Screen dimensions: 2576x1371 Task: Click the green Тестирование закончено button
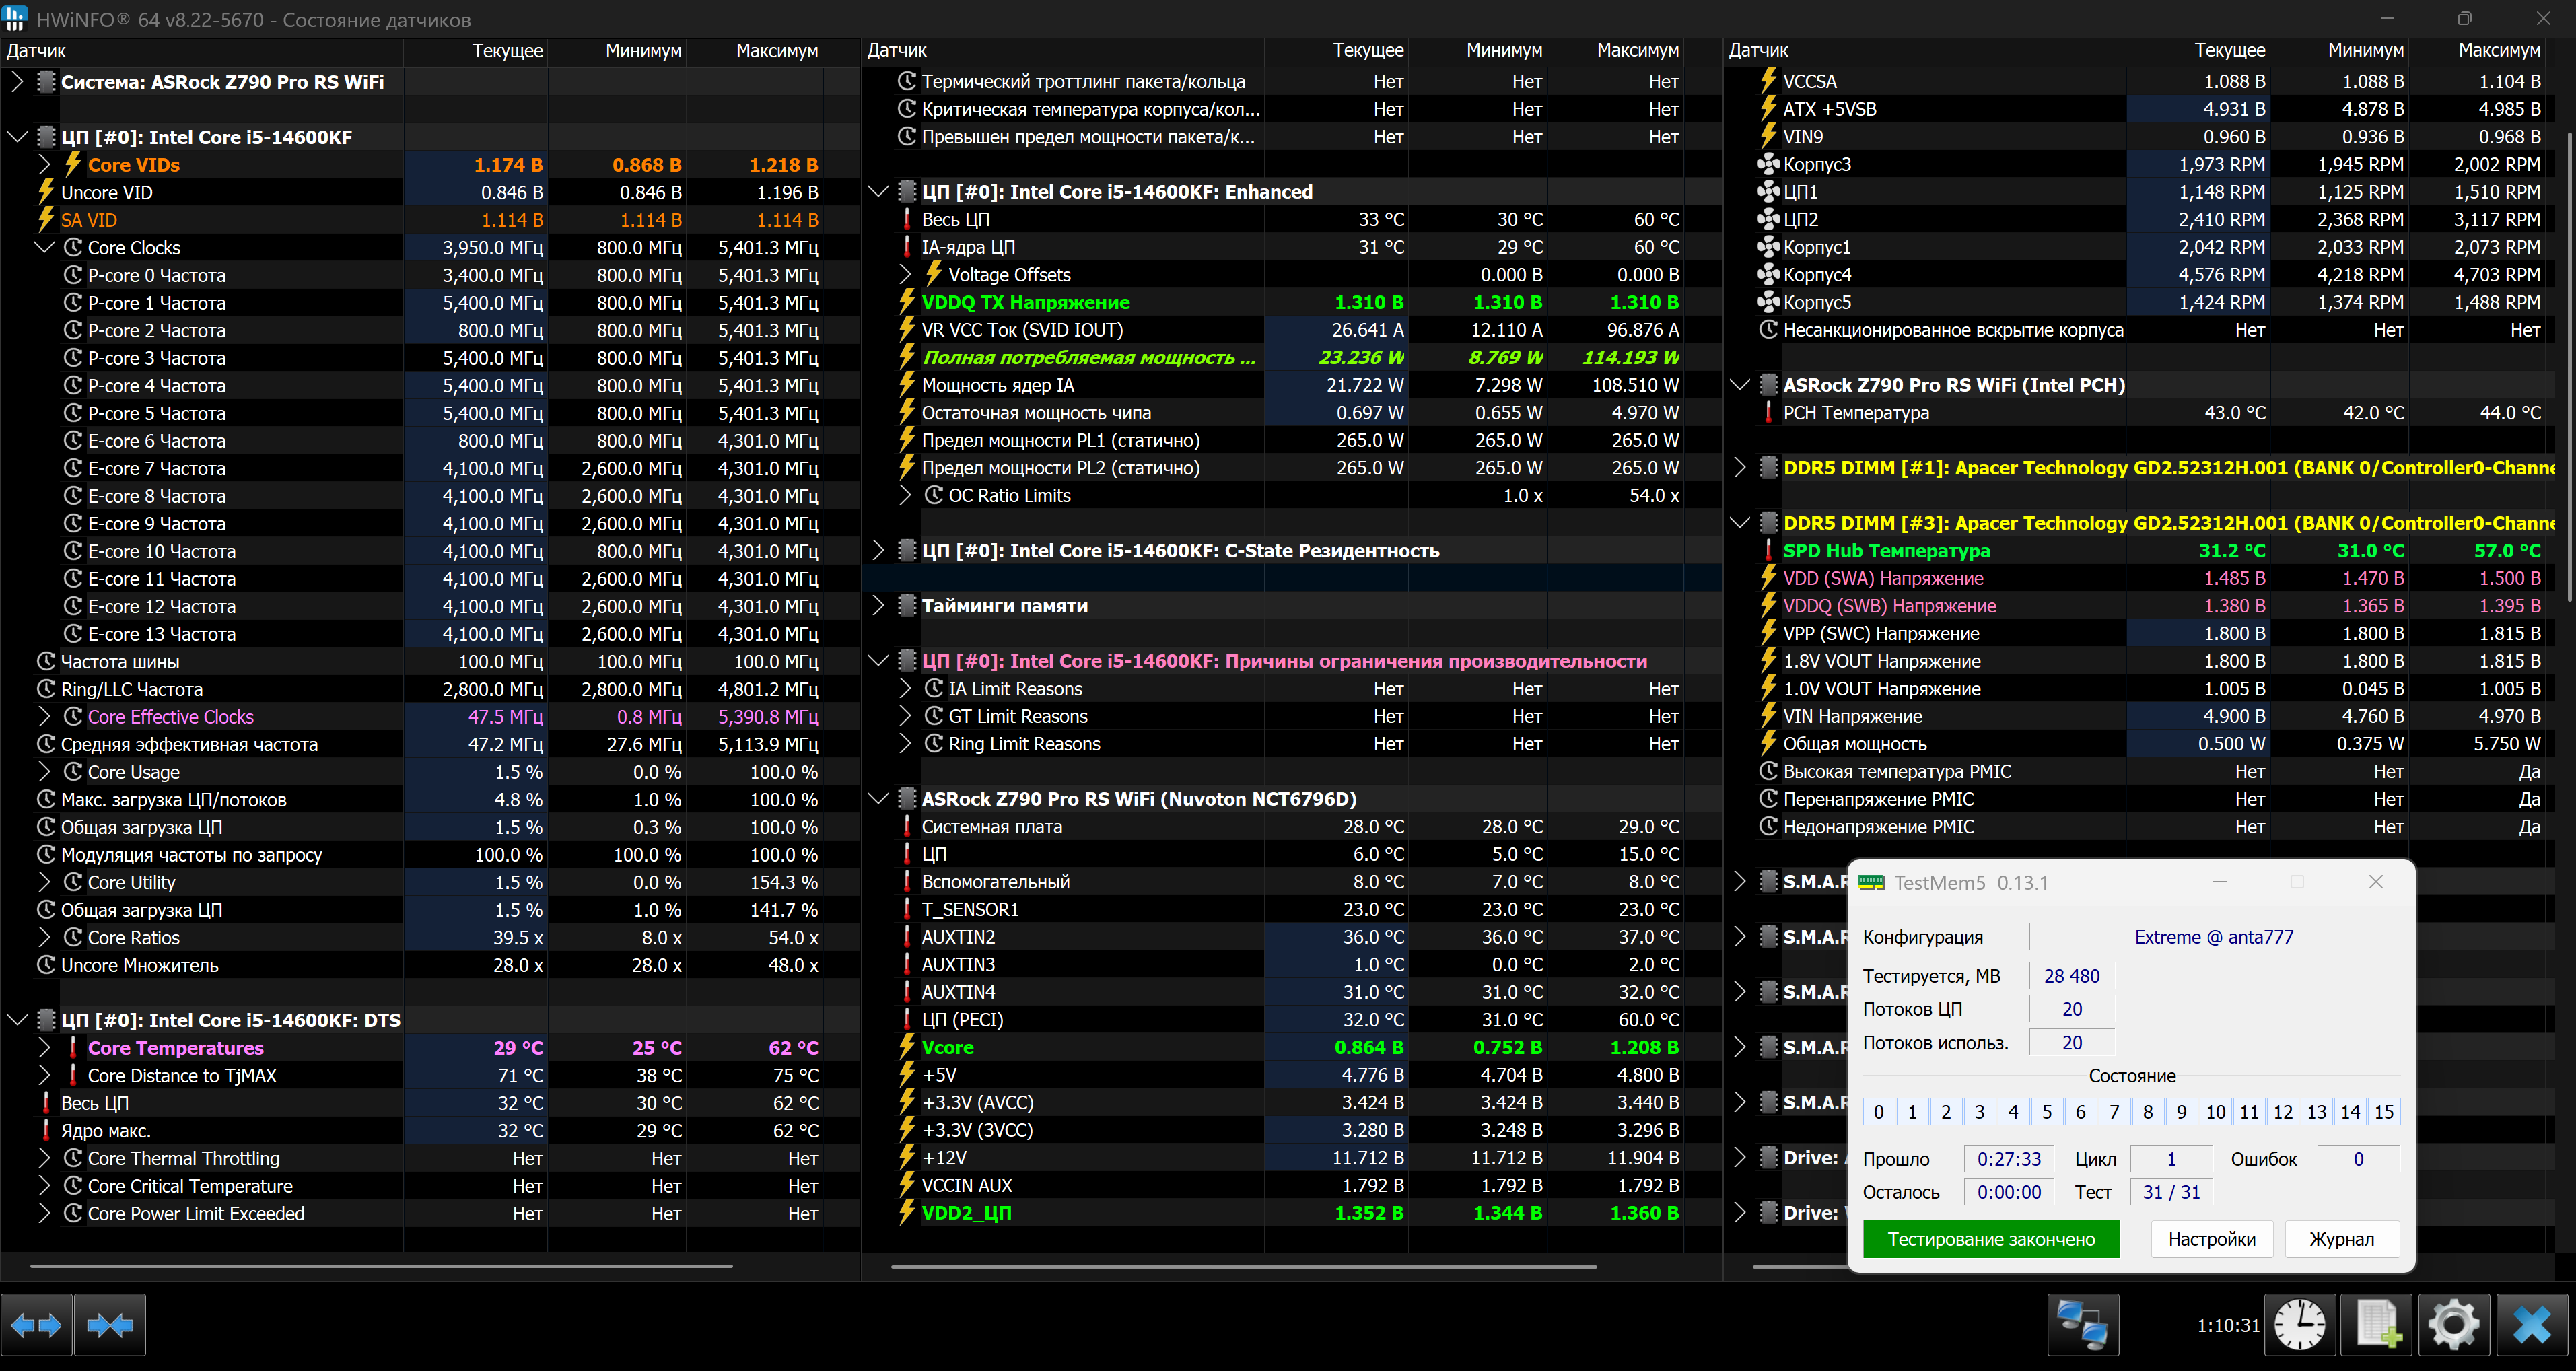(x=1990, y=1239)
